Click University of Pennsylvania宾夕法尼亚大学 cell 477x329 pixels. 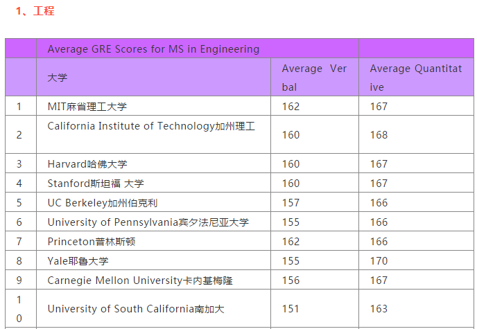(148, 222)
